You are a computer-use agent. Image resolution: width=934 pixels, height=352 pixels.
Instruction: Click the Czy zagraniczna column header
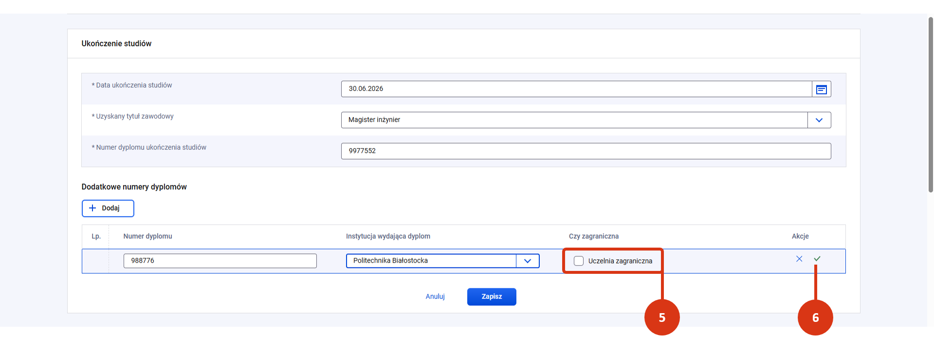[x=594, y=236]
